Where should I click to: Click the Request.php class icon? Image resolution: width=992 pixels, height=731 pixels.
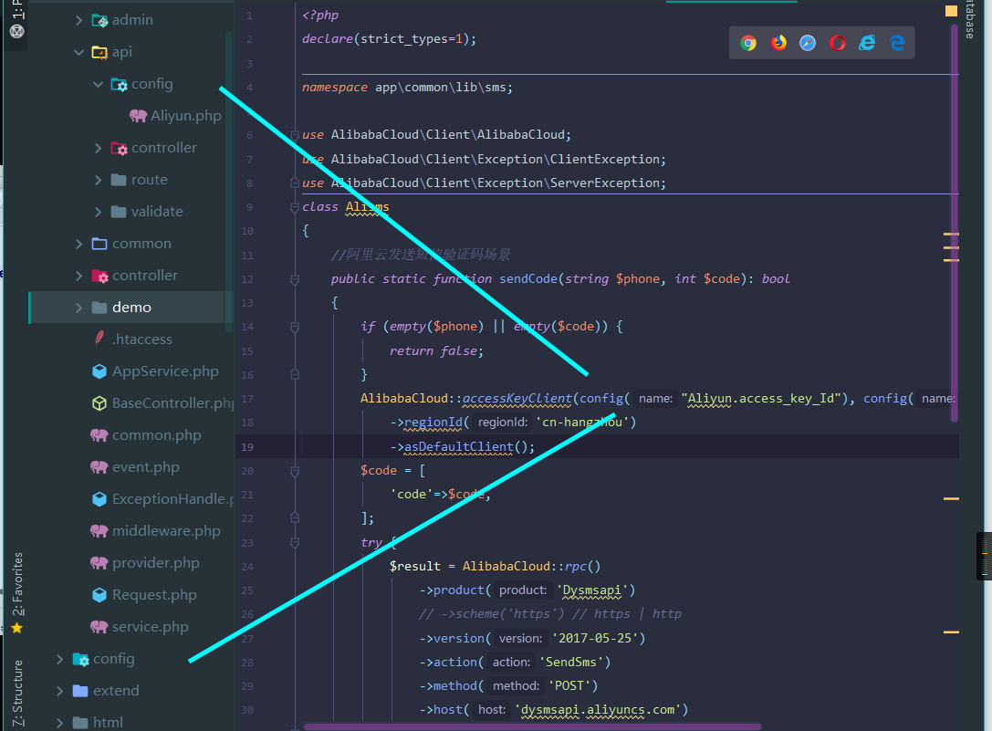tap(99, 595)
